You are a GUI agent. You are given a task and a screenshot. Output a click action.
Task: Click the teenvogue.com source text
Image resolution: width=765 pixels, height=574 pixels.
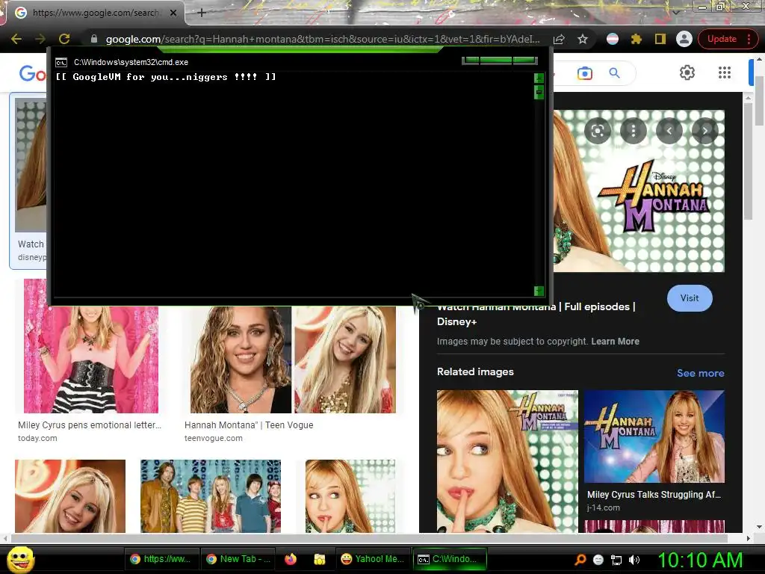213,438
